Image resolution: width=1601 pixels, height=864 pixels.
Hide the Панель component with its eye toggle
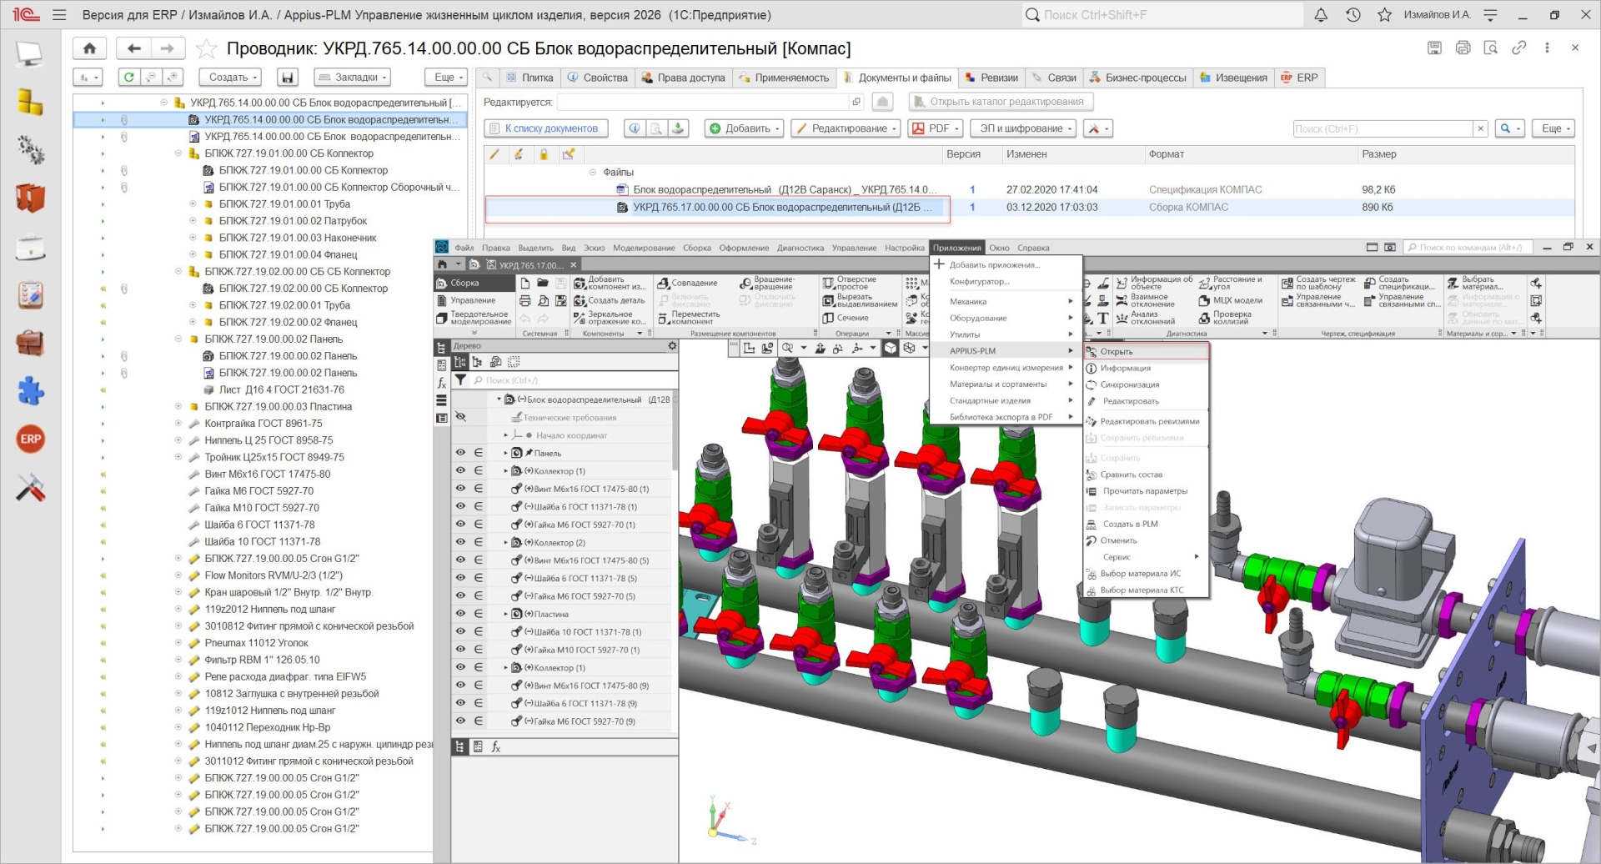(x=461, y=453)
